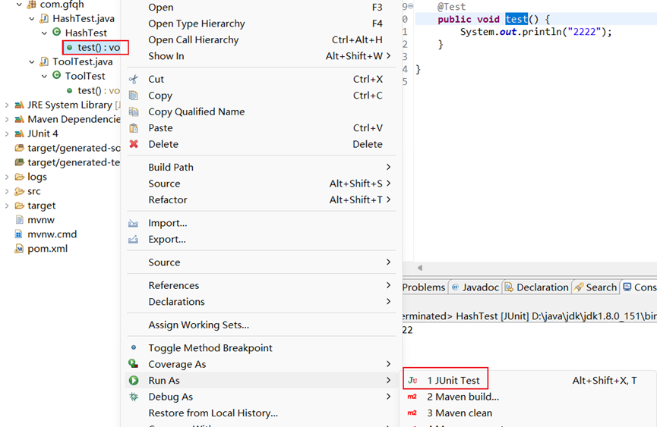Viewport: 657px width, 427px height.
Task: Click the ToolTest class icon
Action: click(56, 75)
